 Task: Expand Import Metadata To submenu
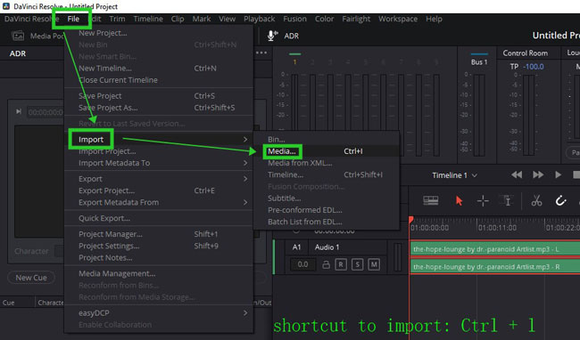(159, 163)
